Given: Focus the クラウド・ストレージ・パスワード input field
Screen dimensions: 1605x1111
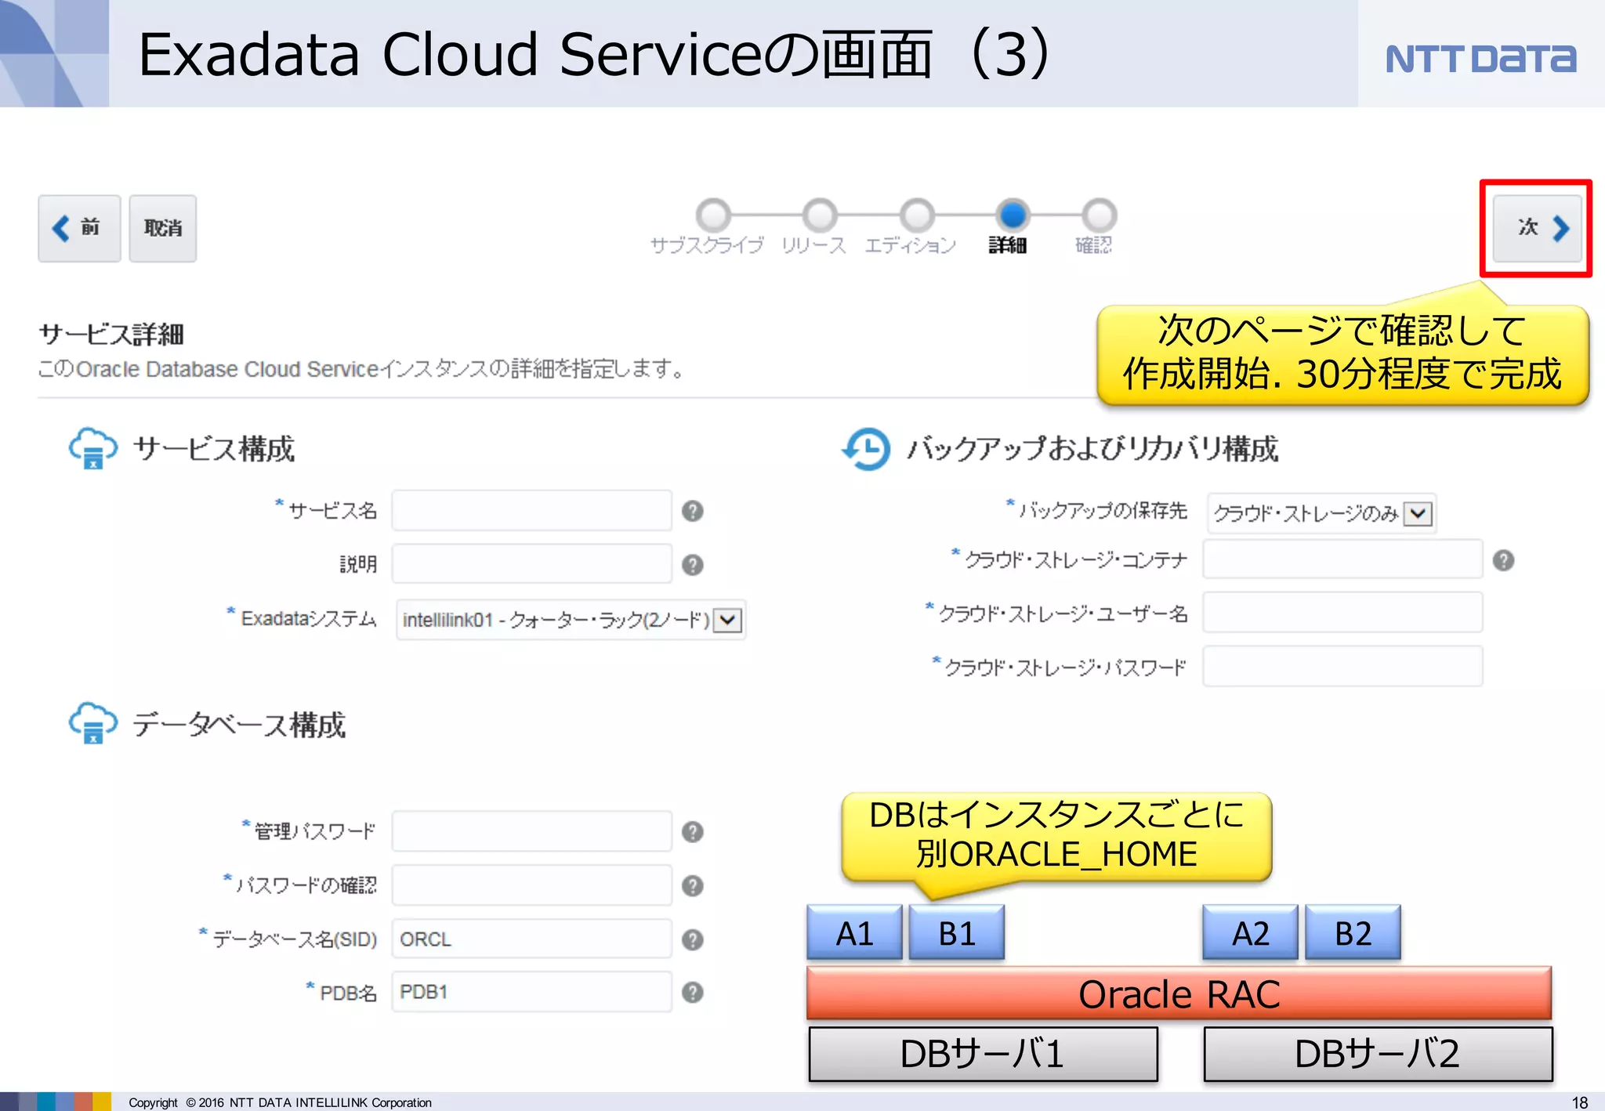Looking at the screenshot, I should [x=1343, y=666].
